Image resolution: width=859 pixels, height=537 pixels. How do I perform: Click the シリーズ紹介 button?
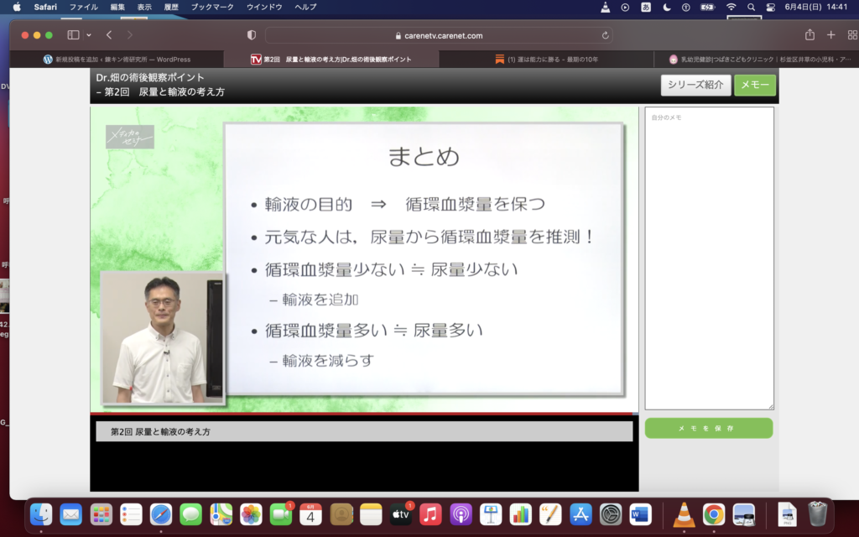click(x=695, y=85)
